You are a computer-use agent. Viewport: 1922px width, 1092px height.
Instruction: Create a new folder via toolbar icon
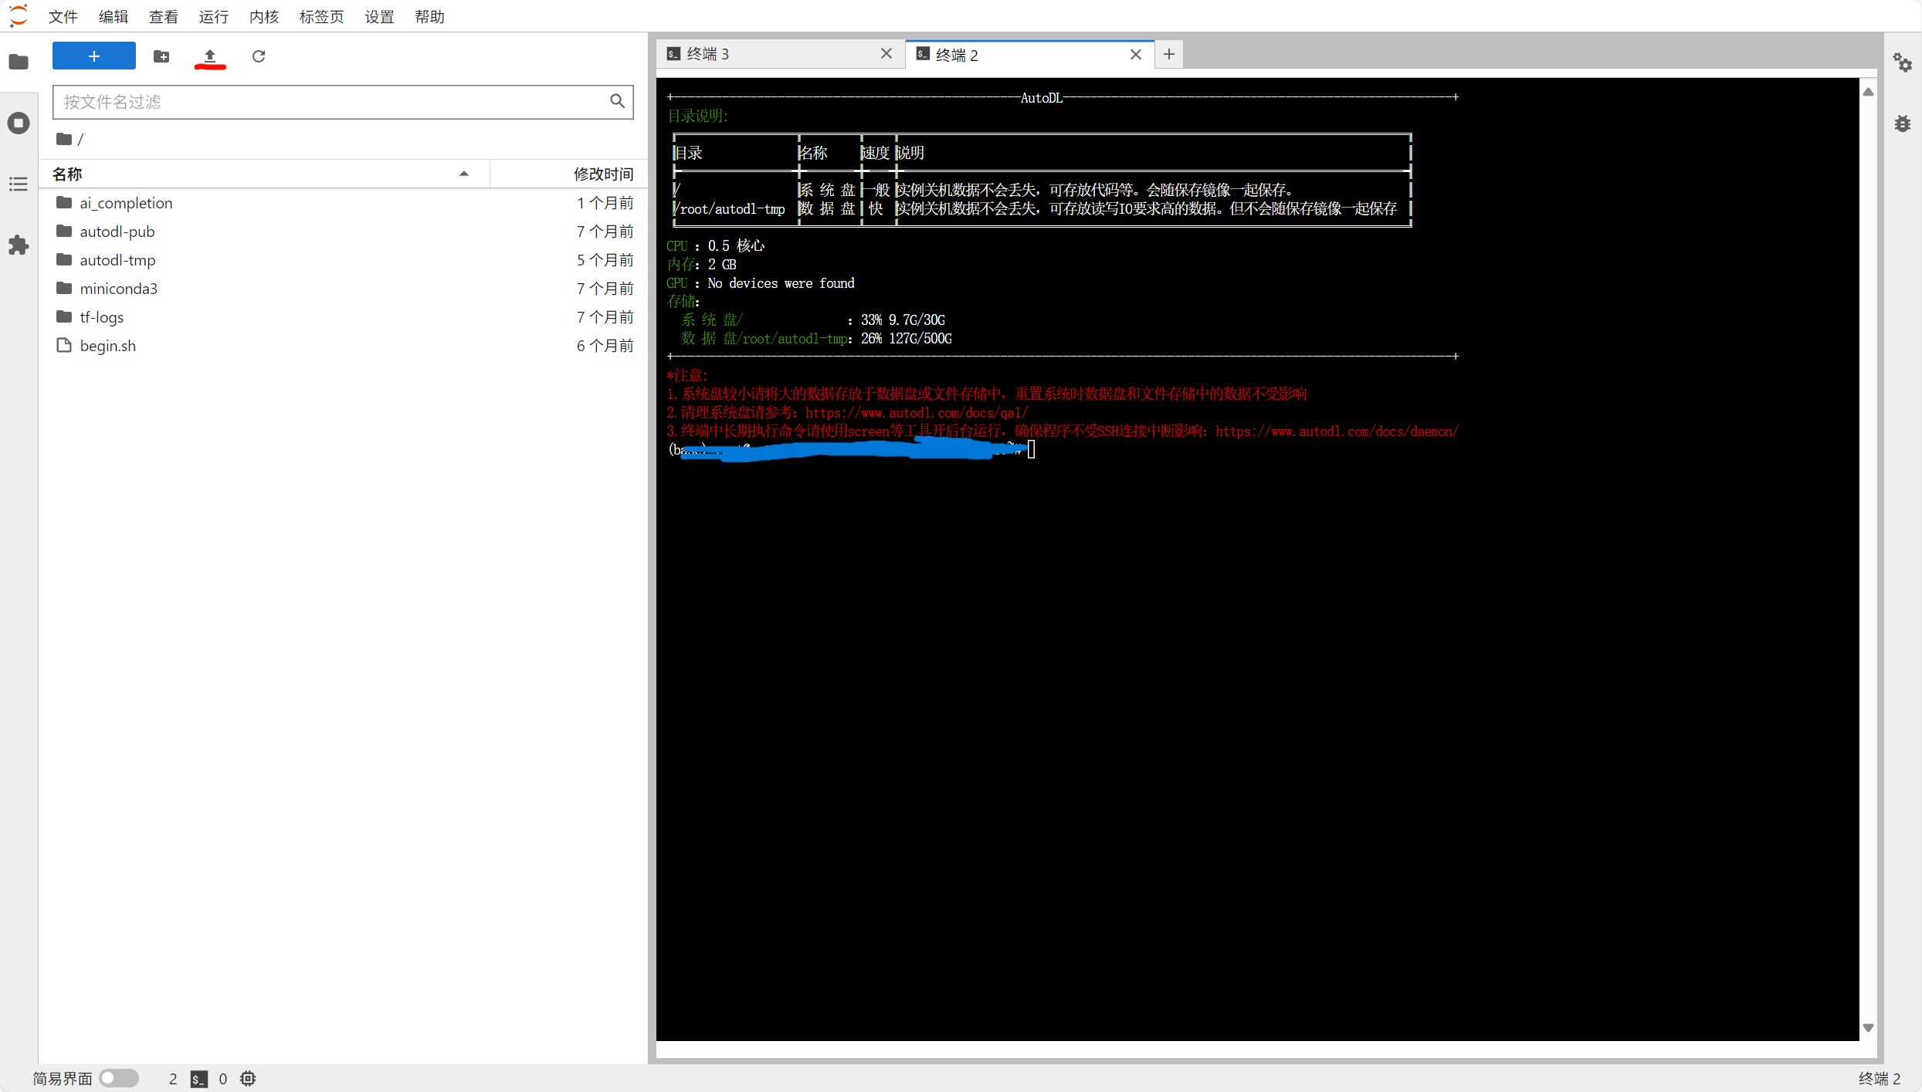click(161, 56)
